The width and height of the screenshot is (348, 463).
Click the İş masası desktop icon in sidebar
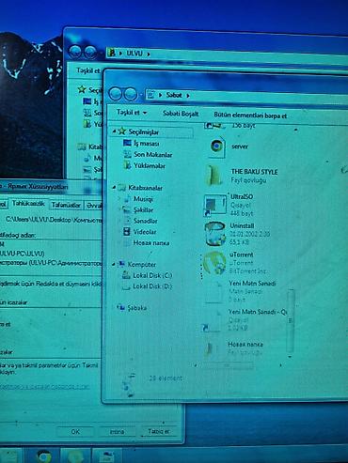pyautogui.click(x=127, y=143)
